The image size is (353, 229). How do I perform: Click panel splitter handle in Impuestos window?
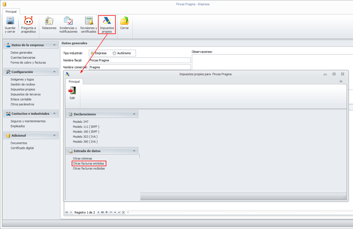click(x=139, y=156)
